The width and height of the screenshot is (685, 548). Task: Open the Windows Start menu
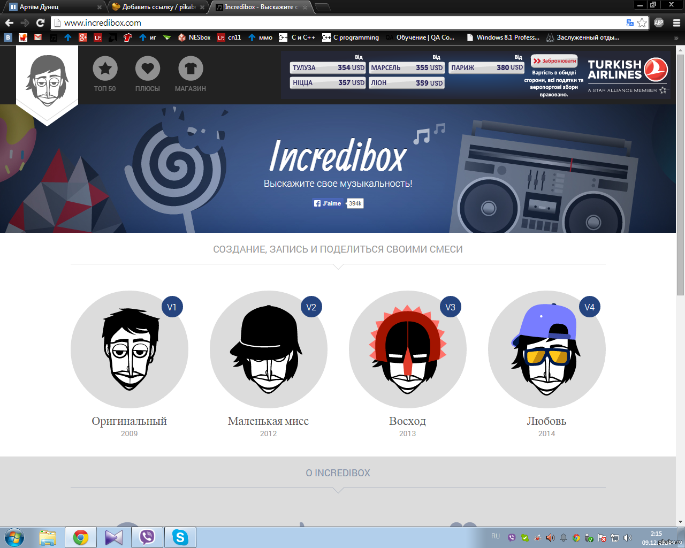click(14, 537)
